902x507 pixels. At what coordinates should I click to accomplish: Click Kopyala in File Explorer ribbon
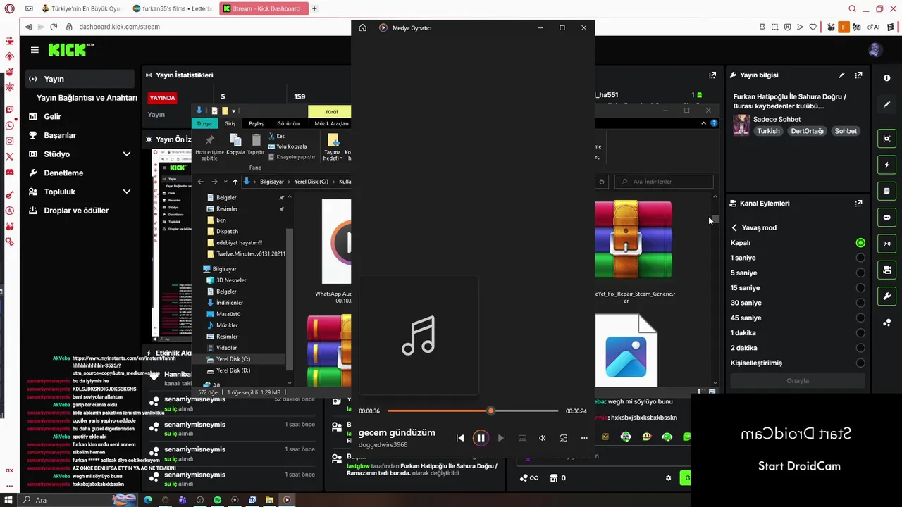(x=235, y=143)
